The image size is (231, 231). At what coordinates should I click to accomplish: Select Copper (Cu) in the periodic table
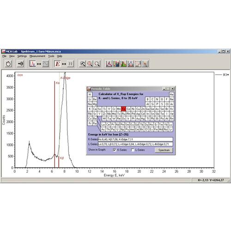click(x=138, y=109)
